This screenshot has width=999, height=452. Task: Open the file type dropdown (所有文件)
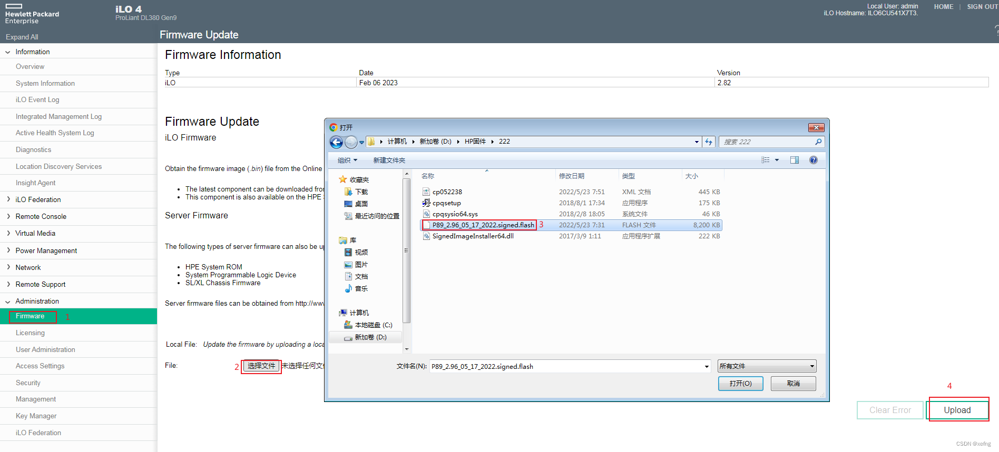tap(767, 366)
